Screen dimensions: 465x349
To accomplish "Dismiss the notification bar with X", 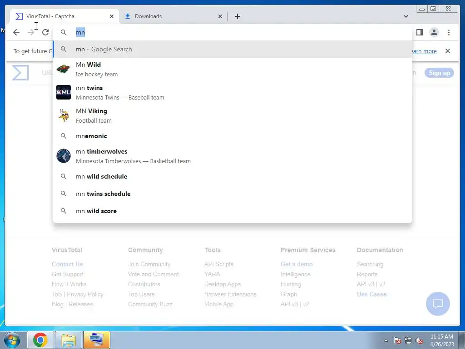I will click(x=447, y=51).
